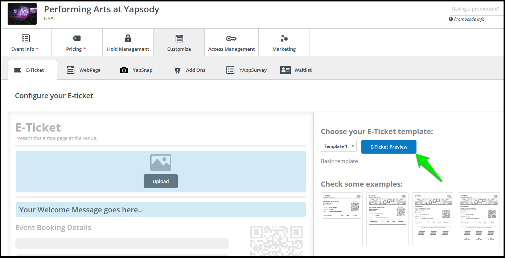The width and height of the screenshot is (505, 258).
Task: Click the E-Ticket ticket icon
Action: (x=17, y=70)
